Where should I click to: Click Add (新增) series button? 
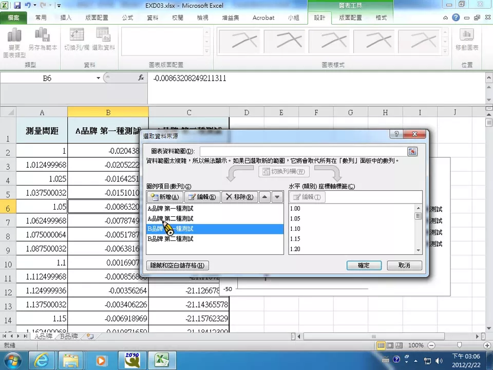165,197
